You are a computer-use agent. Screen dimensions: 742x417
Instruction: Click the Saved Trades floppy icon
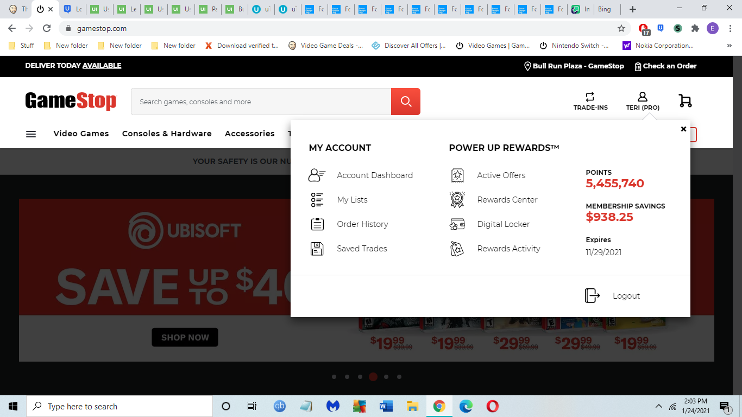[317, 249]
